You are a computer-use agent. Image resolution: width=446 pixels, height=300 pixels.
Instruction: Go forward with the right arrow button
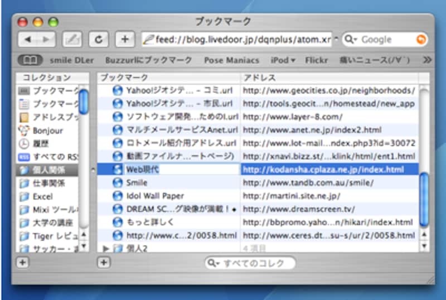pos(46,39)
